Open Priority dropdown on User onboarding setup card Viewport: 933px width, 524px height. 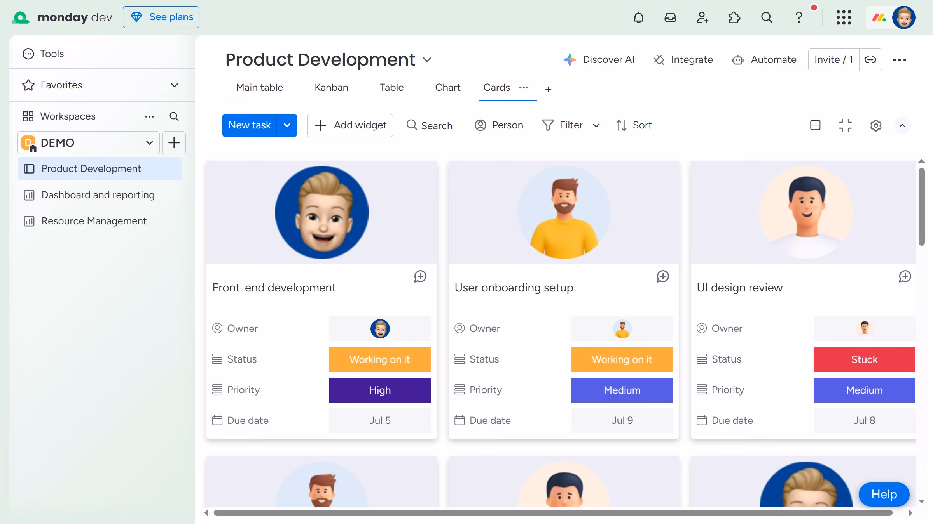coord(622,390)
